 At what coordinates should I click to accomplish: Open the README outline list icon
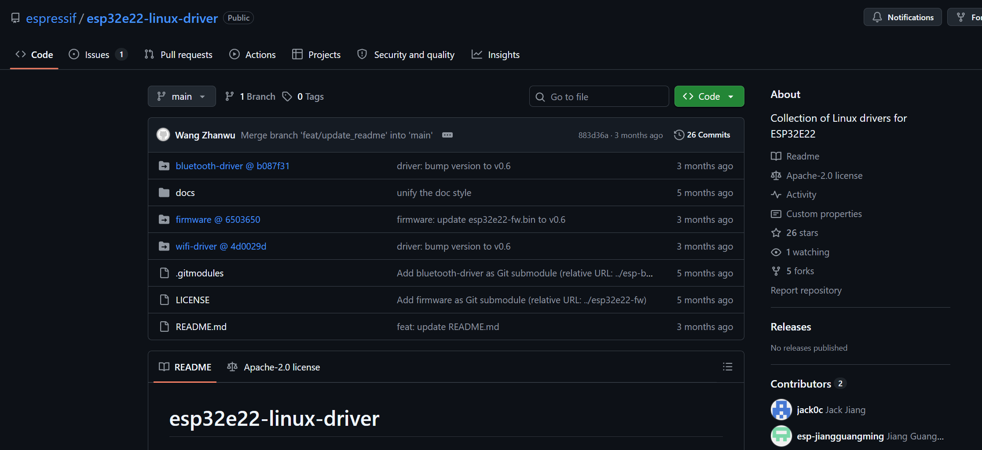(727, 367)
